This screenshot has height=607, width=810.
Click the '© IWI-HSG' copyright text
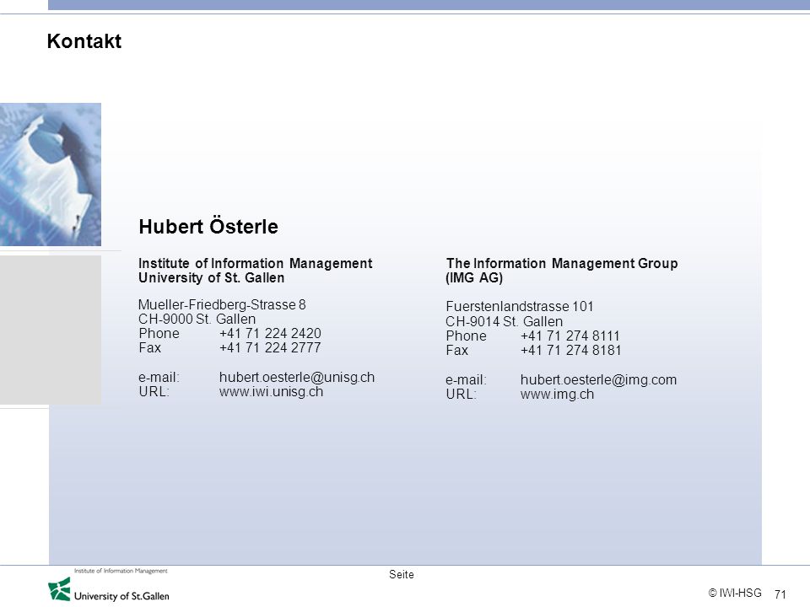[x=735, y=593]
